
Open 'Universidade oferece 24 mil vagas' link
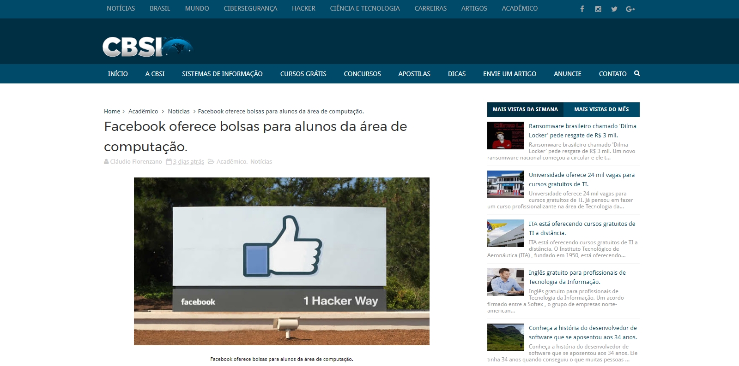(582, 179)
